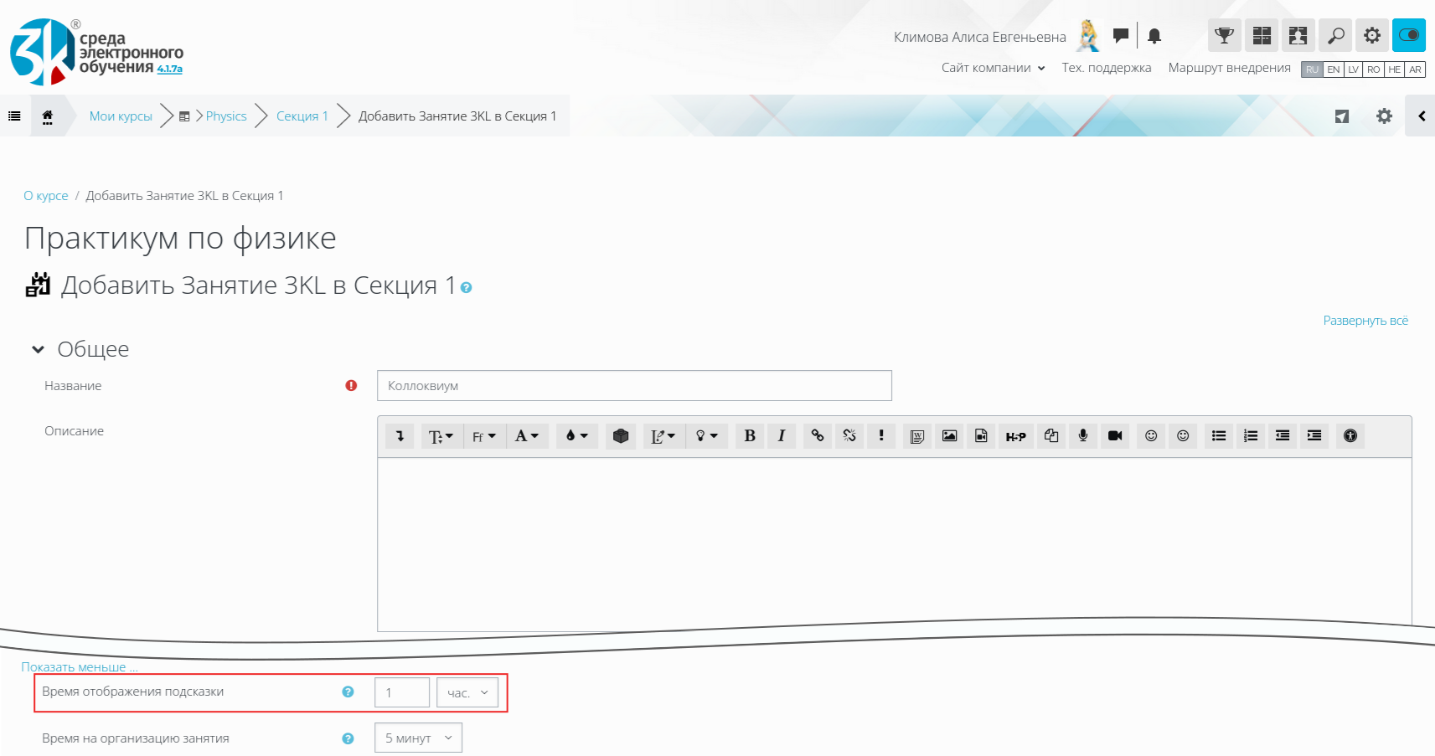Screen dimensions: 1435x756
Task: Open the Сайт компании menu
Action: tap(993, 68)
